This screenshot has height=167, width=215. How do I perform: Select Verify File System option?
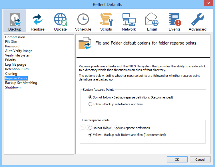point(18,55)
